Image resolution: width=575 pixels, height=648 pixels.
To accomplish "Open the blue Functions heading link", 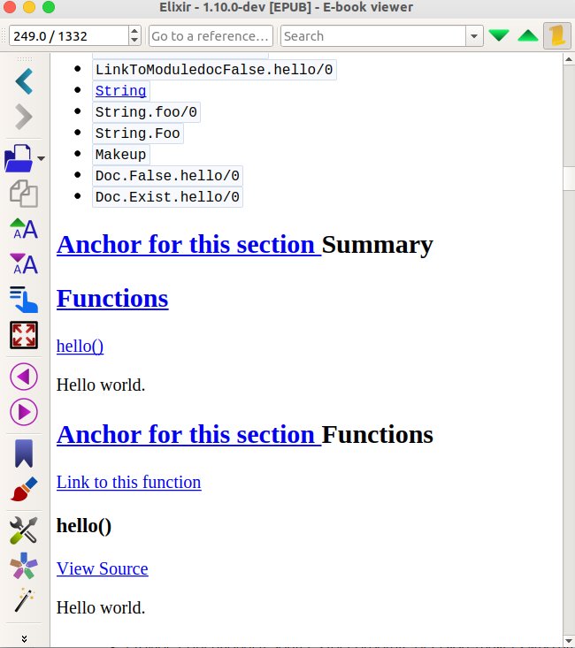I will point(112,299).
